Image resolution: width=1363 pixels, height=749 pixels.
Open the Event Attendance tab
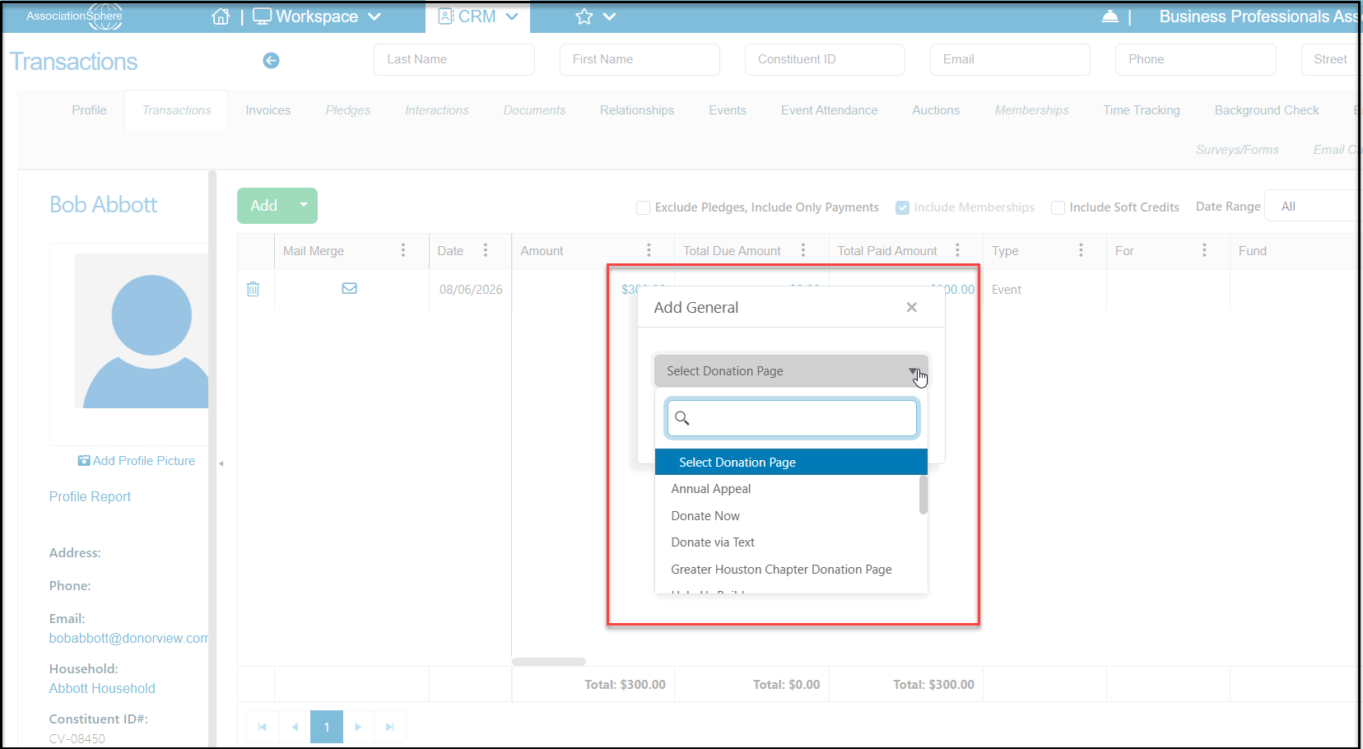tap(830, 110)
